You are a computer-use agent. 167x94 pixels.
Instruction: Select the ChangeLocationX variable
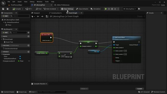tap(9, 61)
